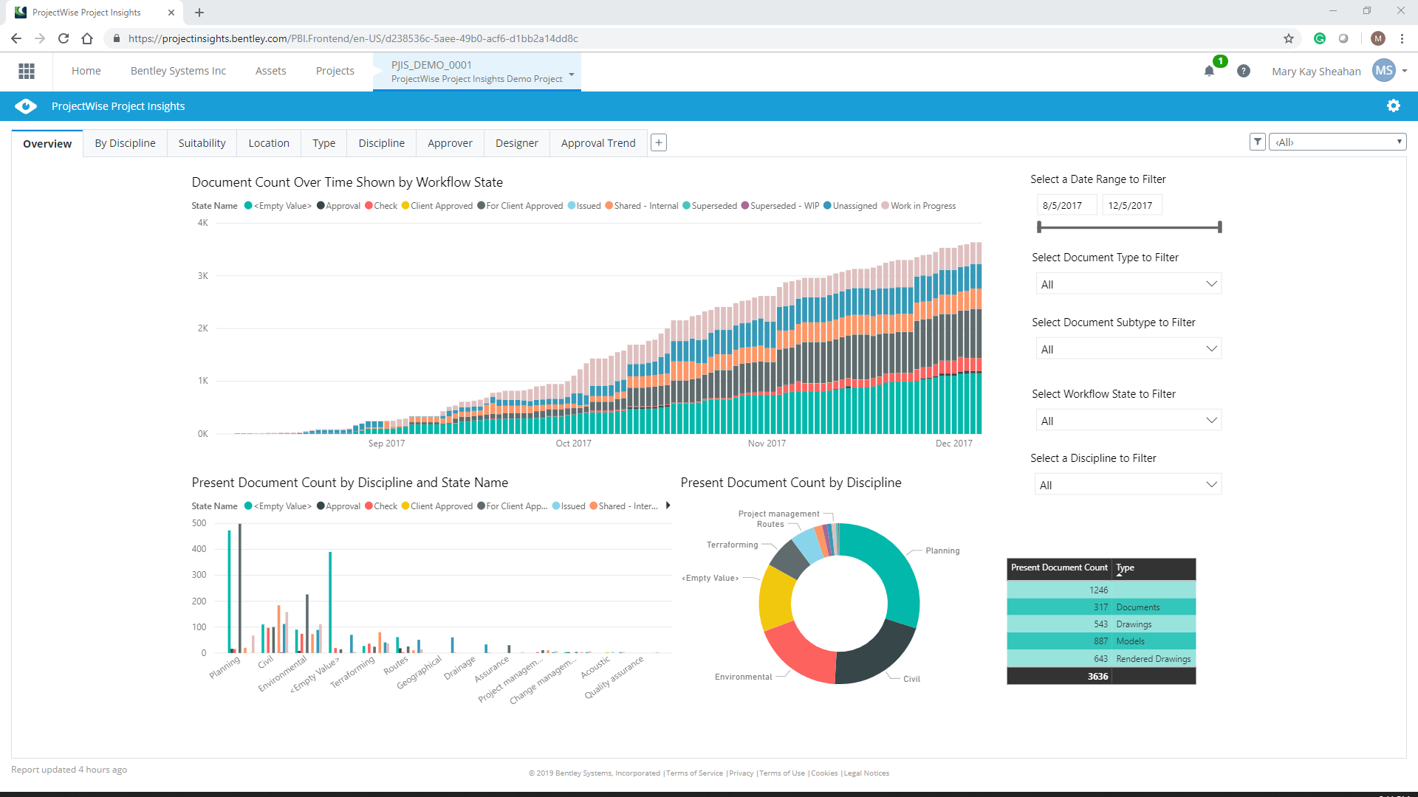1418x797 pixels.
Task: Close the ProjectWise Project Insights browser tab
Action: [171, 13]
